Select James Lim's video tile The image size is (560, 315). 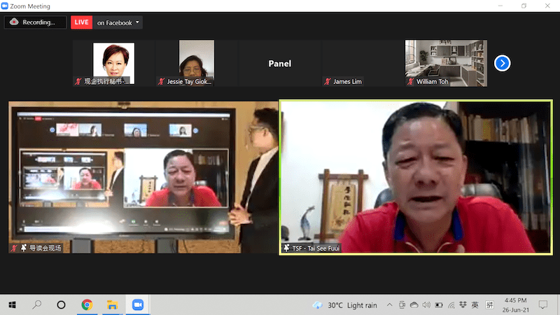coord(361,63)
